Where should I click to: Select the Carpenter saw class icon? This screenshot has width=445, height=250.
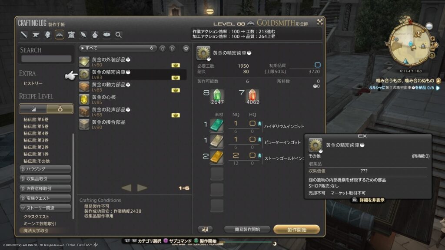coord(24,35)
